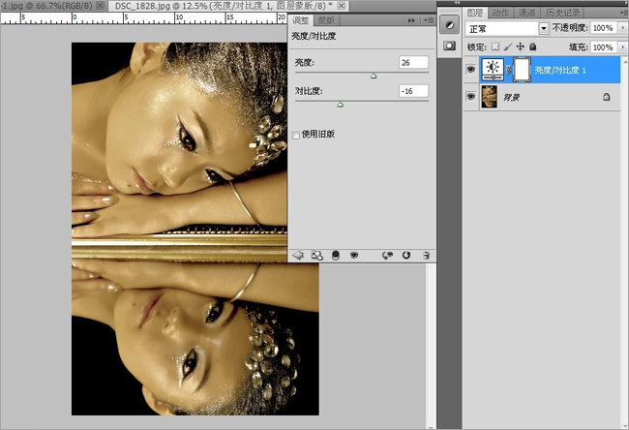Click the return to adjustment list arrow
The height and width of the screenshot is (430, 629).
point(298,255)
